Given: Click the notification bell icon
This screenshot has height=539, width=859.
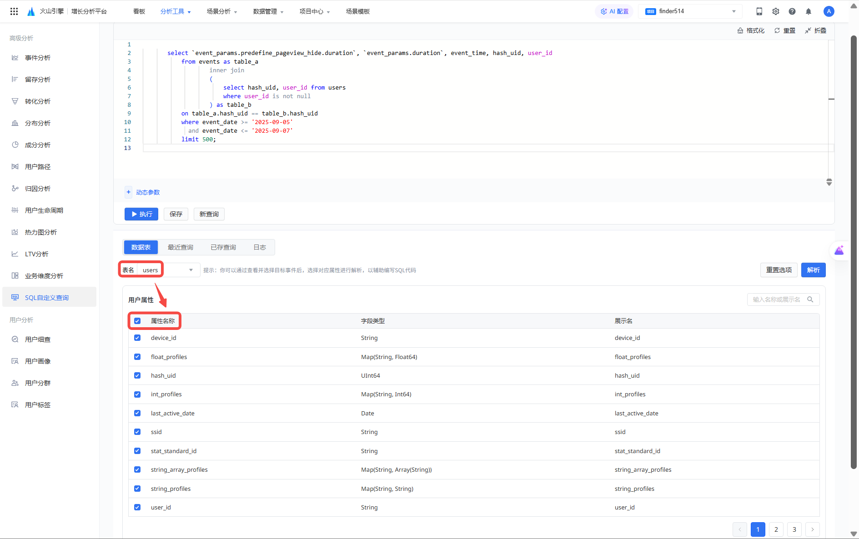Looking at the screenshot, I should [x=808, y=11].
